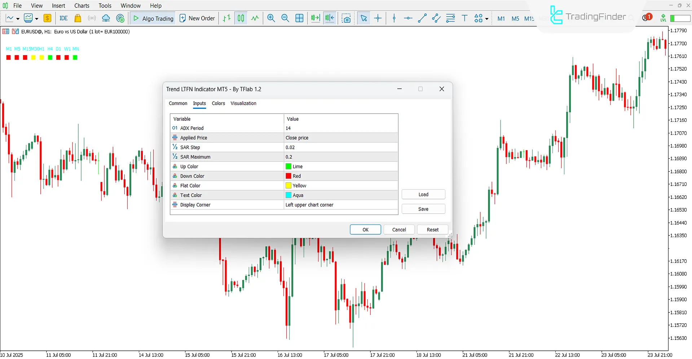692x359 pixels.
Task: Toggle auto-scroll to chart end
Action: point(315,18)
